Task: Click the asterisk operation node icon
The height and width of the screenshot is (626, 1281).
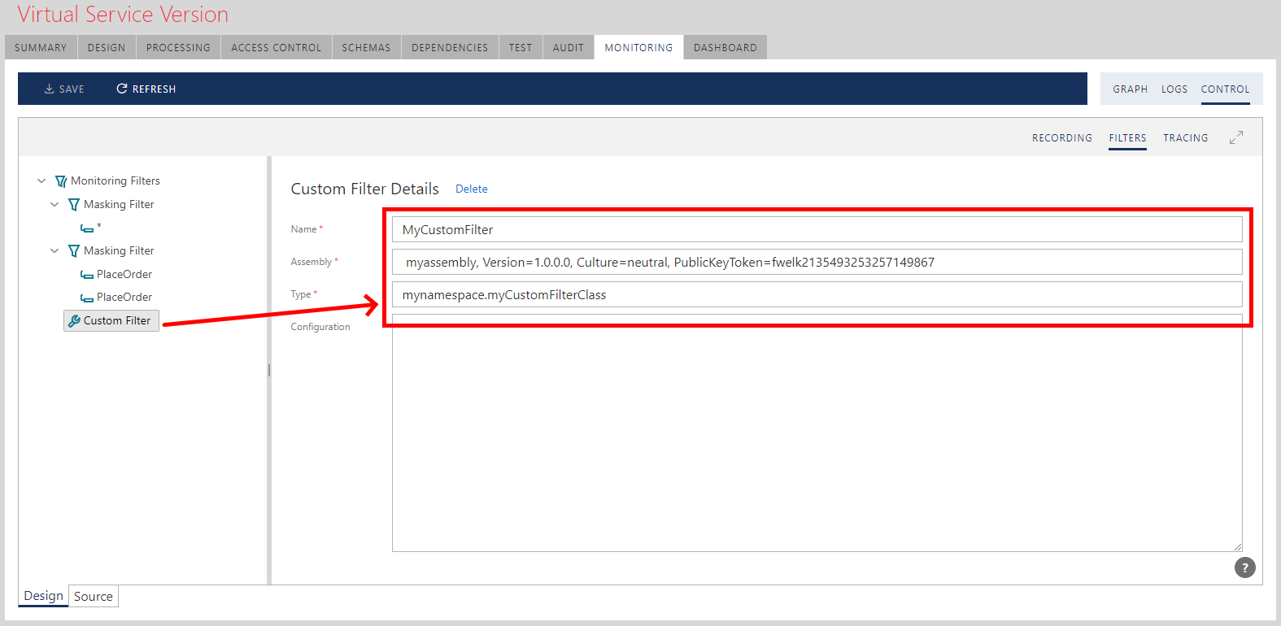Action: (x=87, y=228)
